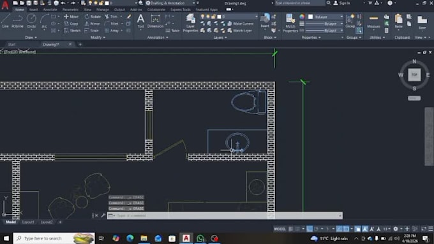Expand the Draw panel
Image resolution: width=434 pixels, height=244 pixels.
pyautogui.click(x=31, y=38)
